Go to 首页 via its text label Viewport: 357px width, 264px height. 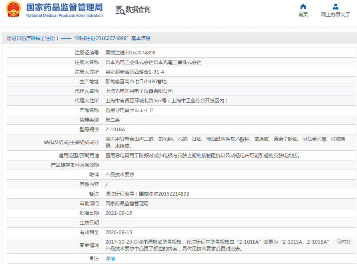click(x=303, y=15)
